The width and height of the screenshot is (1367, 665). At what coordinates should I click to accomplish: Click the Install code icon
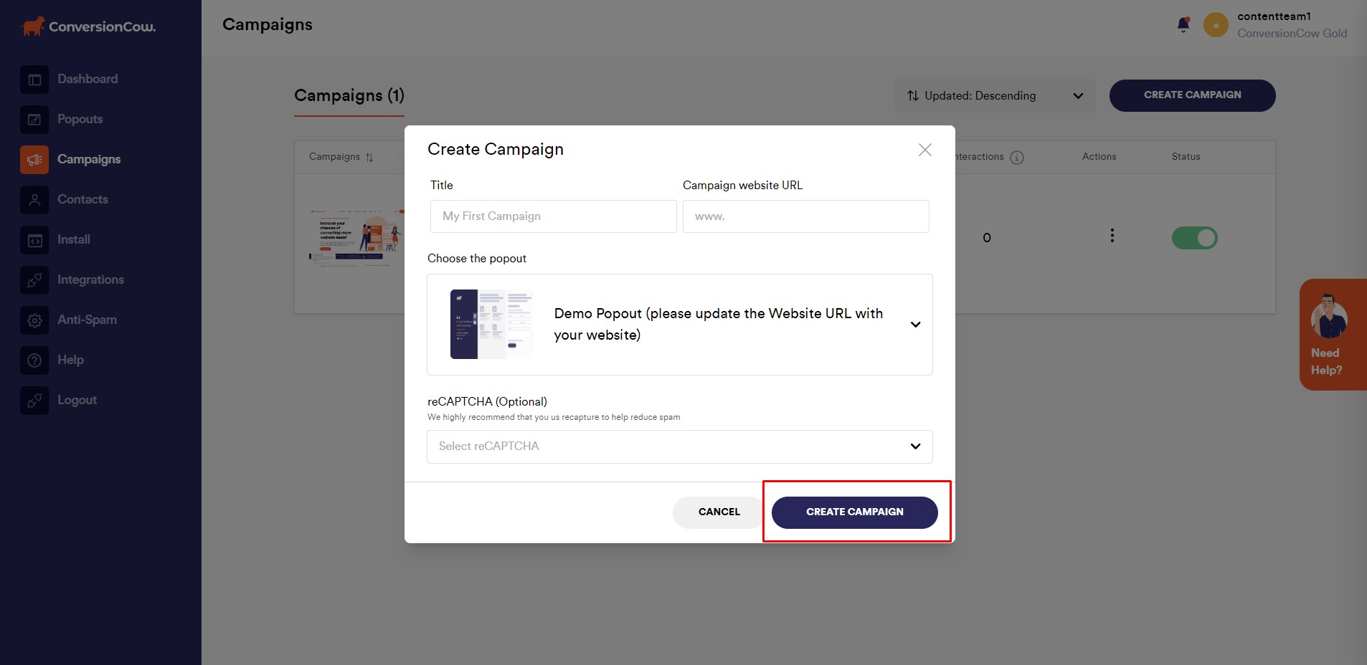(34, 240)
